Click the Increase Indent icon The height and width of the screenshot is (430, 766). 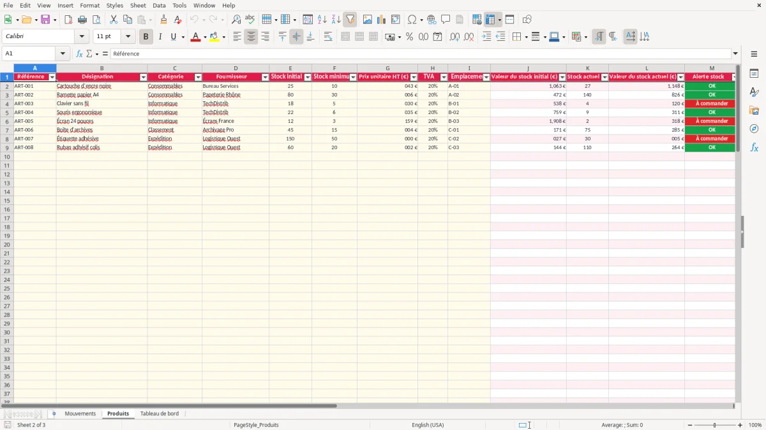click(486, 37)
